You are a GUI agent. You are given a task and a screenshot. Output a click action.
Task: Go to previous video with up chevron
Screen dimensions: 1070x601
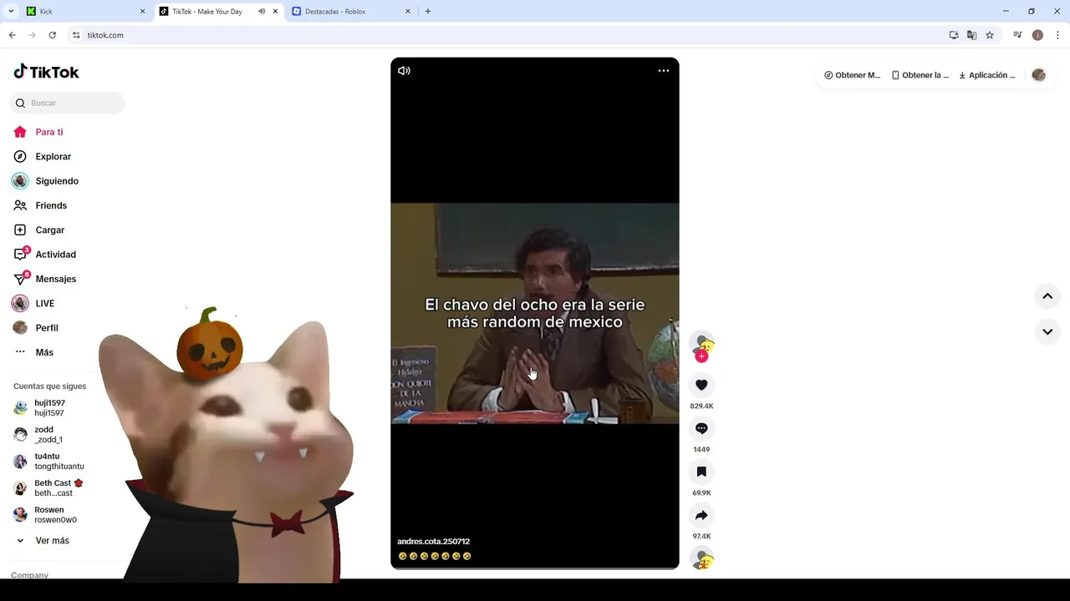[x=1047, y=296]
